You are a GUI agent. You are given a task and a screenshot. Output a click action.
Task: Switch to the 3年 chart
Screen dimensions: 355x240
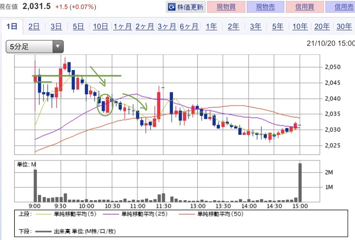[255, 27]
